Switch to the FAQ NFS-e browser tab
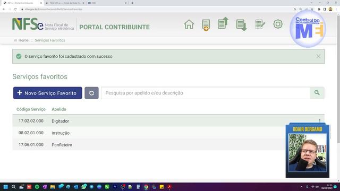 tap(64, 3)
